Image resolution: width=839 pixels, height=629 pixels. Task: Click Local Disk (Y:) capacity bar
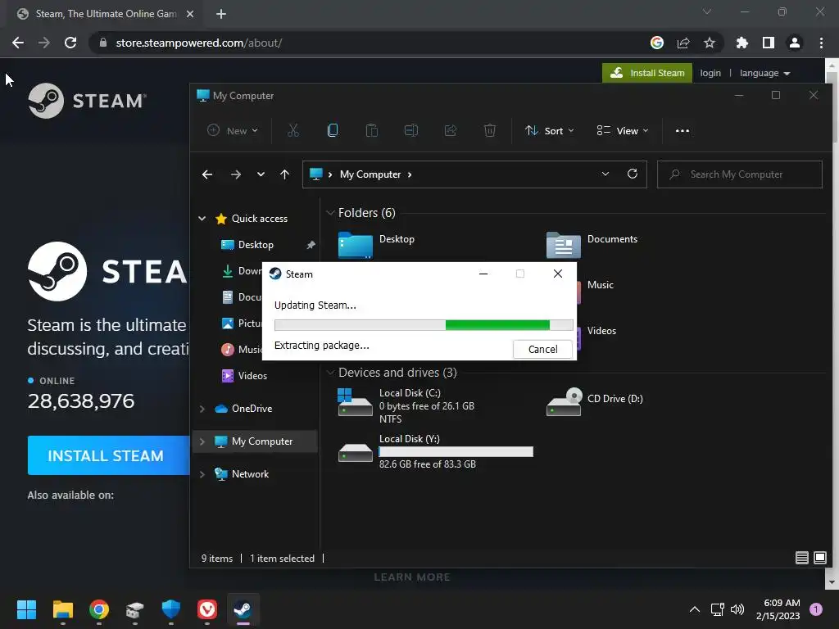click(456, 452)
